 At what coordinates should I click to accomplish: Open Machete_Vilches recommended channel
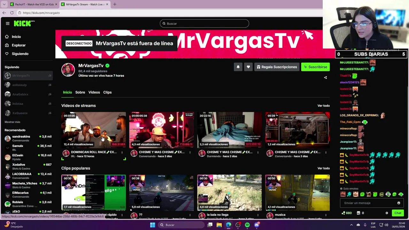click(28, 185)
